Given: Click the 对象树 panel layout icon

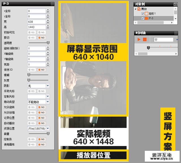Looking at the screenshot, I should click(x=175, y=4).
